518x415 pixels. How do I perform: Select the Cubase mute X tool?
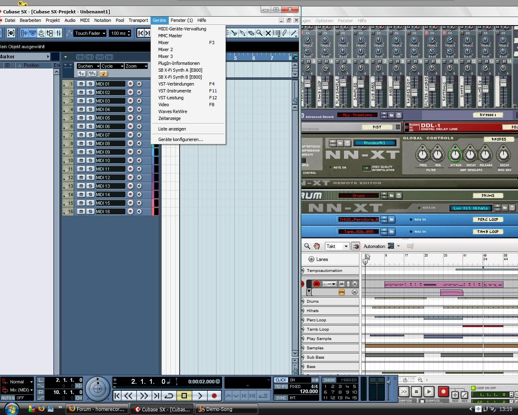click(x=268, y=33)
